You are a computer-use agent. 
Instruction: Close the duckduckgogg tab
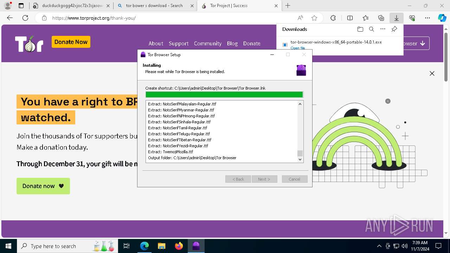(108, 6)
